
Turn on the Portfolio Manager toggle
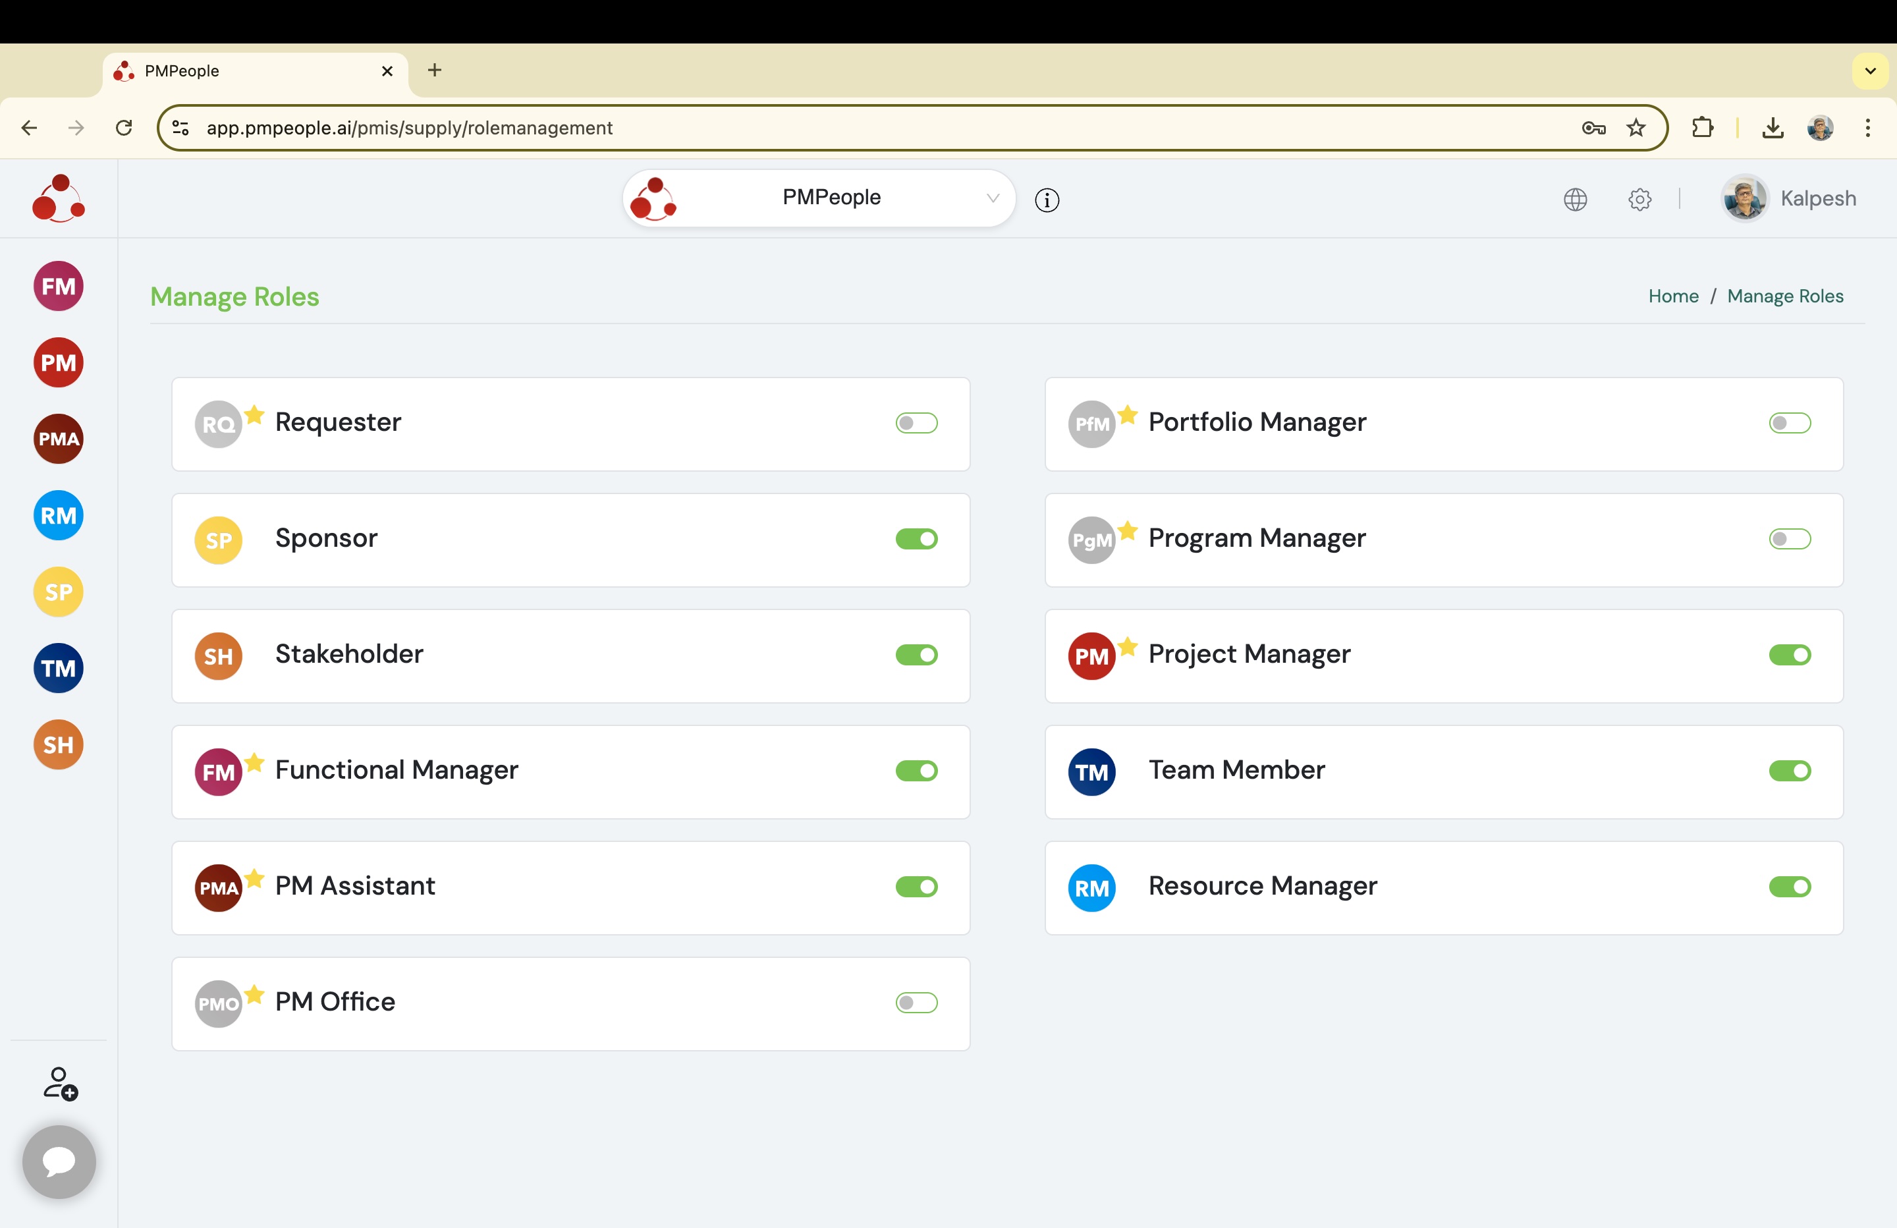click(x=1790, y=423)
